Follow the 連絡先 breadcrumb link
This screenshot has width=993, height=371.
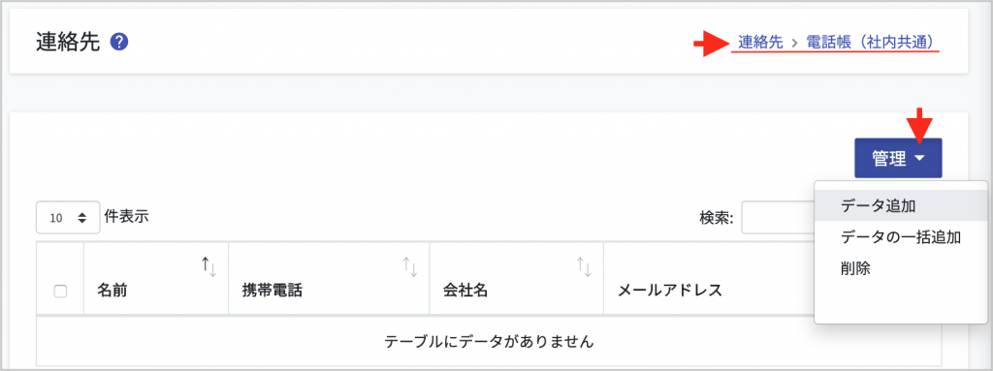(x=760, y=43)
